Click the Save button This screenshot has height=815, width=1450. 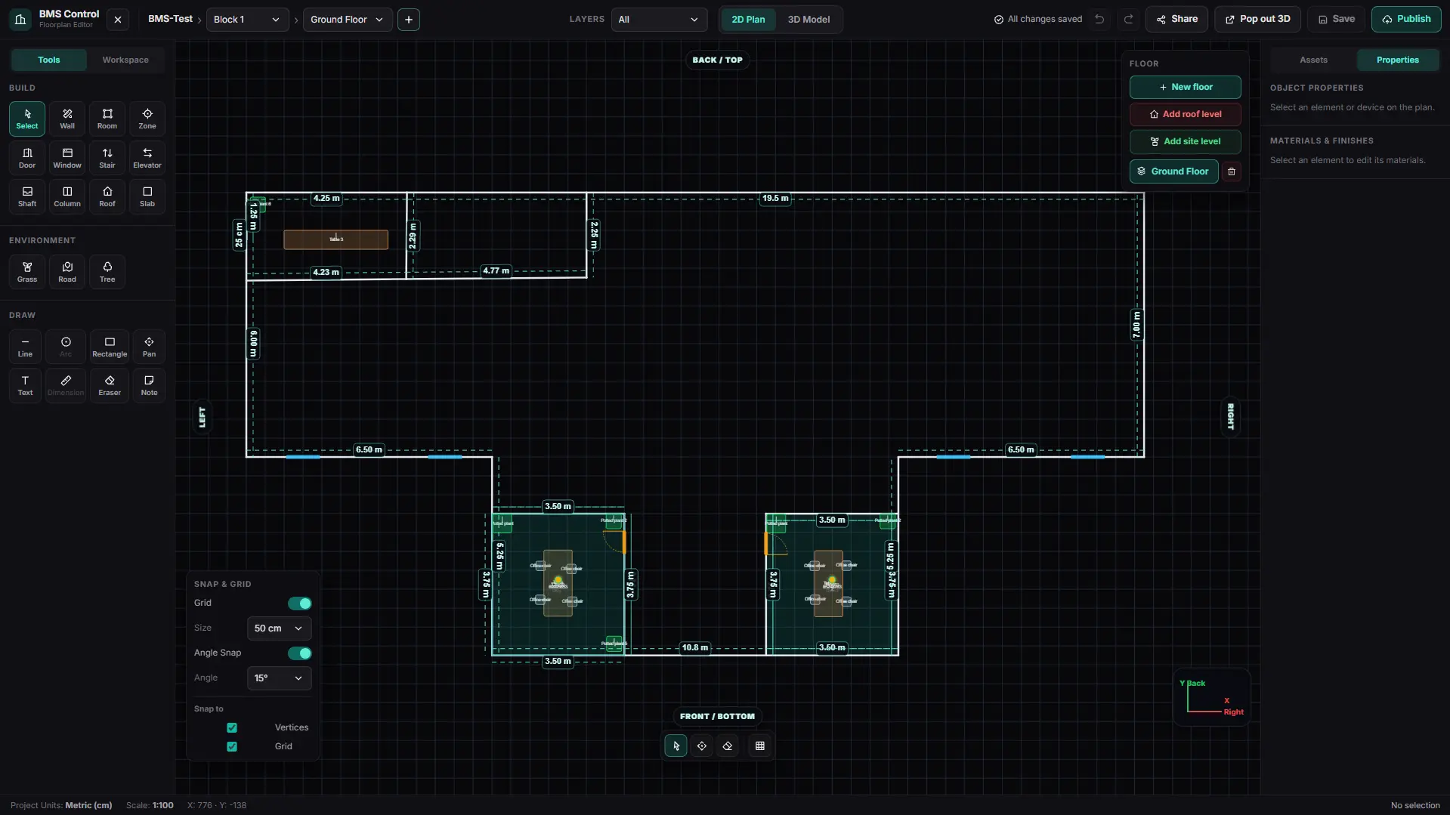click(1336, 20)
